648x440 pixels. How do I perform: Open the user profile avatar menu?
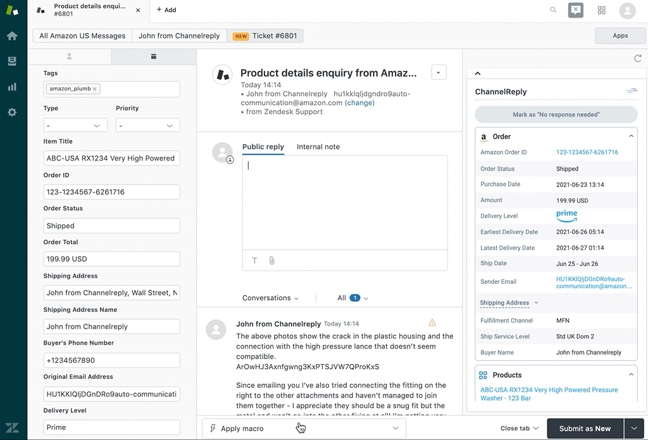click(627, 10)
